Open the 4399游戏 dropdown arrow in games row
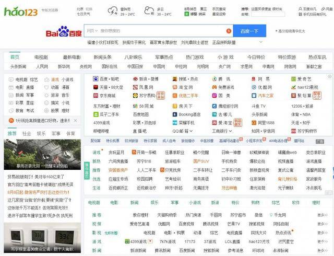Screen dimensions: 334x256 click(x=150, y=241)
